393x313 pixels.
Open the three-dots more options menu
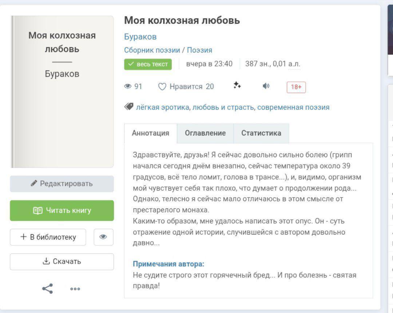point(75,289)
